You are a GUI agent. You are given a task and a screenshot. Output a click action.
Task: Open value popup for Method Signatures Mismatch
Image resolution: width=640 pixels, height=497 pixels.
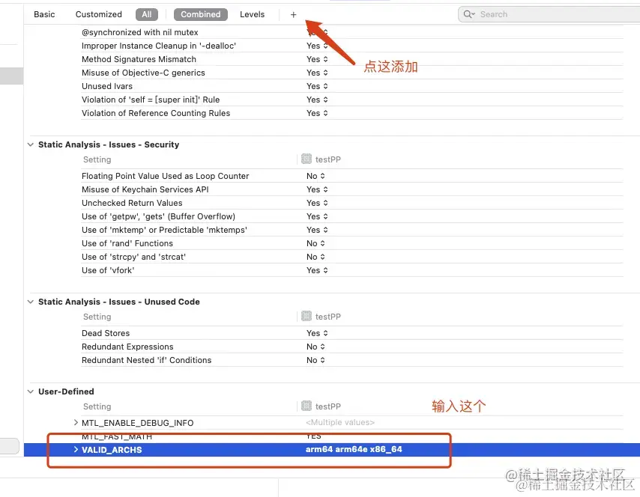317,59
